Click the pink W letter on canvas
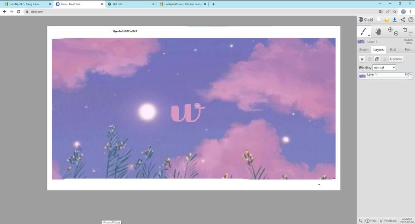415x224 pixels. pyautogui.click(x=188, y=112)
